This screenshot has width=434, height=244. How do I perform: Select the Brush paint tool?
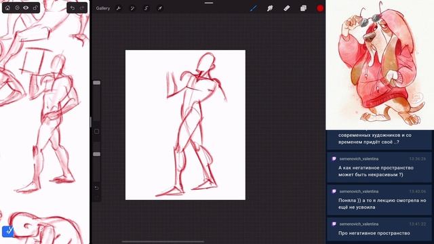pos(253,8)
